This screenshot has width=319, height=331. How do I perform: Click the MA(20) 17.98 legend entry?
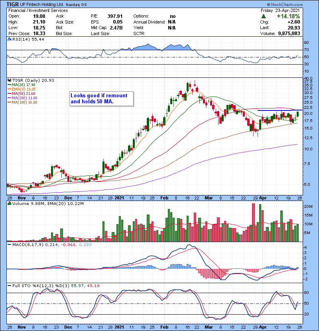click(22, 85)
